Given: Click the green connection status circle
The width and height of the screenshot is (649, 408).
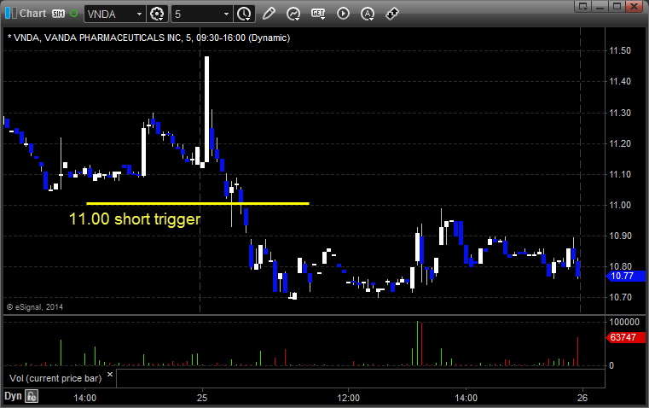Looking at the screenshot, I should [x=73, y=14].
